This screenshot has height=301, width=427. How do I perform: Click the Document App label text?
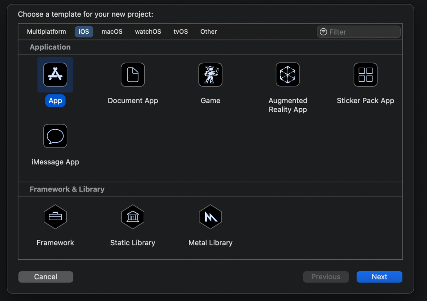click(133, 101)
